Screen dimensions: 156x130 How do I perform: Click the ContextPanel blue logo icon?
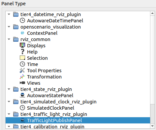[x=22, y=33]
